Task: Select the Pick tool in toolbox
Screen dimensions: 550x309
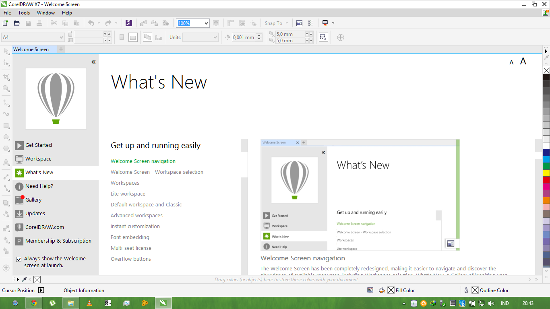Action: click(6, 51)
